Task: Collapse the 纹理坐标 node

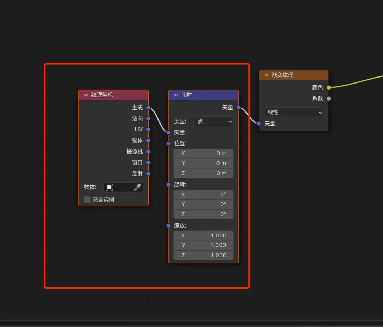Action: (86, 95)
